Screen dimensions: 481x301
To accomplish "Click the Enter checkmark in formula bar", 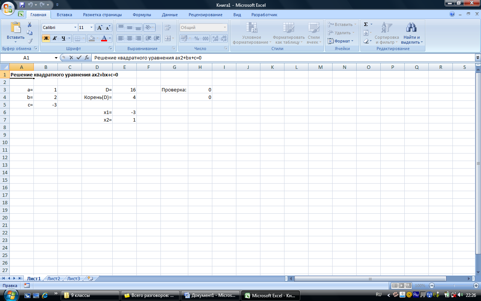I will [79, 58].
